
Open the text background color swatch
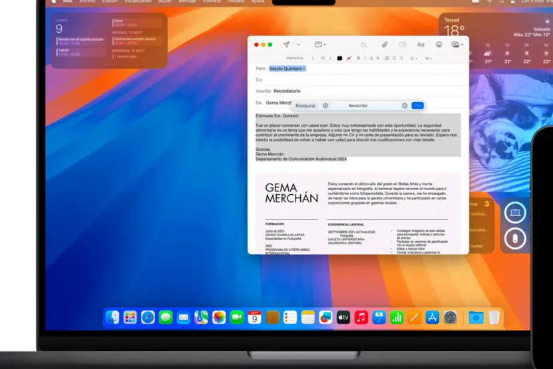(x=349, y=58)
